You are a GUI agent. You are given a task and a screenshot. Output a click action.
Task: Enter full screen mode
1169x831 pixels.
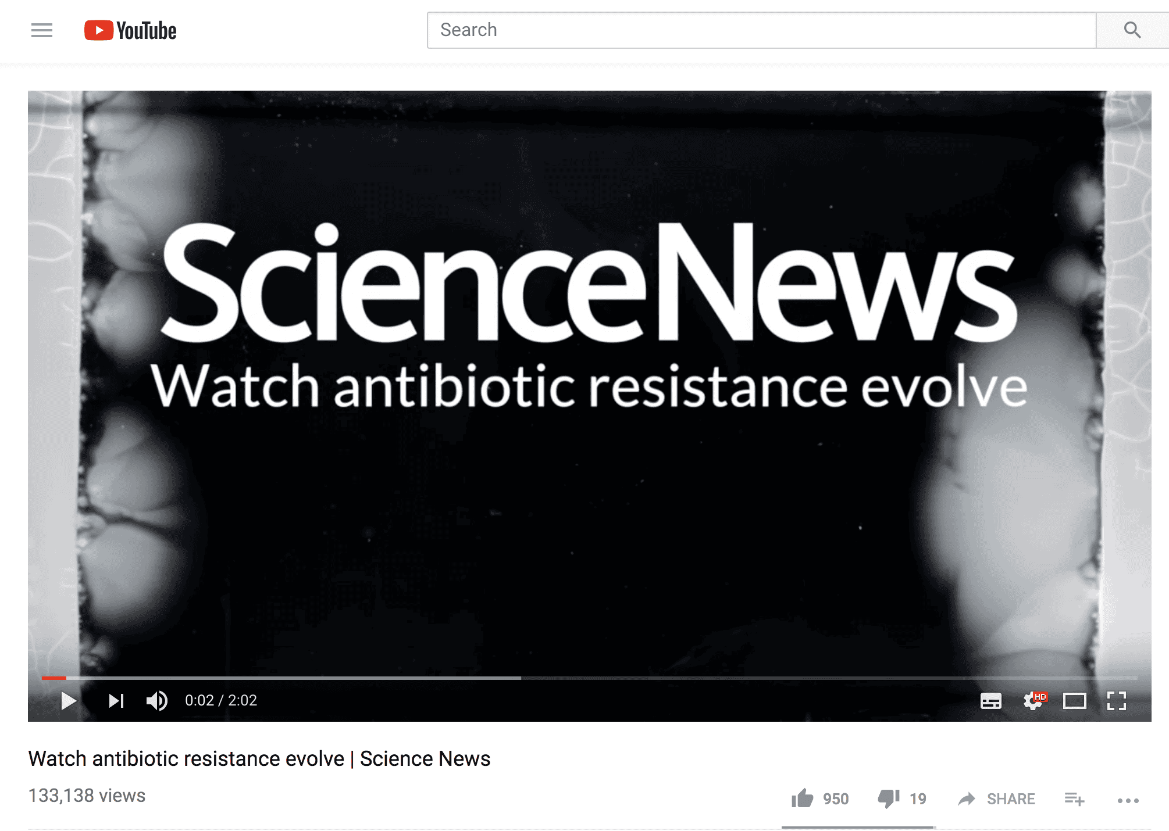coord(1117,701)
